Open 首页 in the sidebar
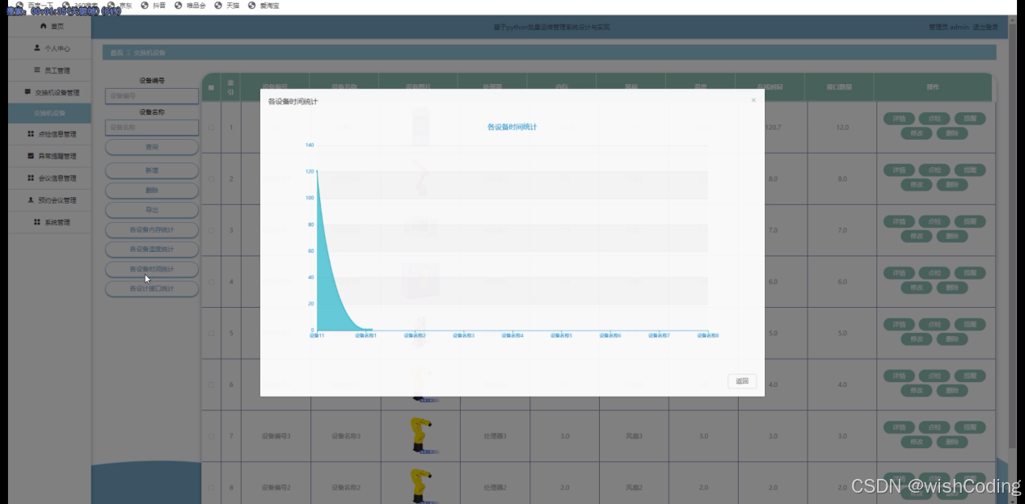This screenshot has height=504, width=1025. tap(51, 27)
